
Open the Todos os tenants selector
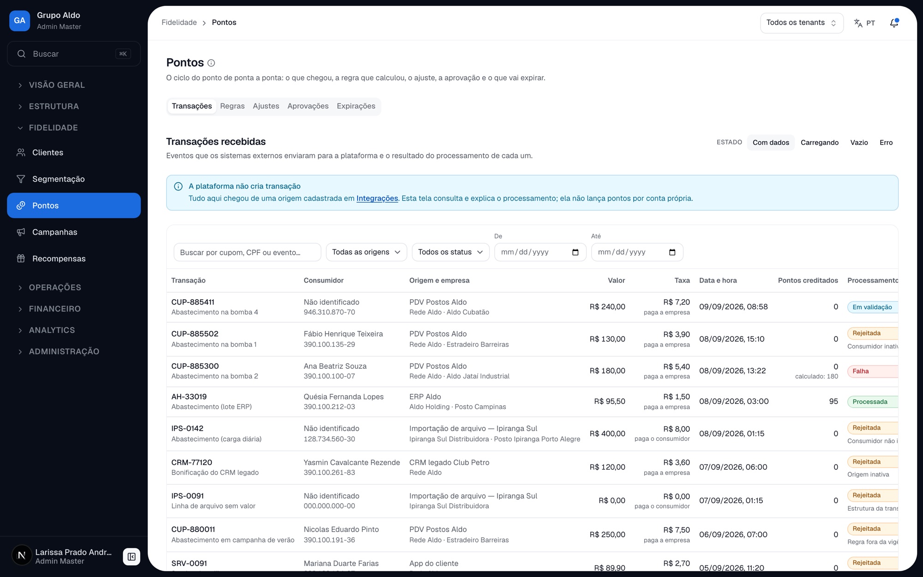click(x=802, y=23)
